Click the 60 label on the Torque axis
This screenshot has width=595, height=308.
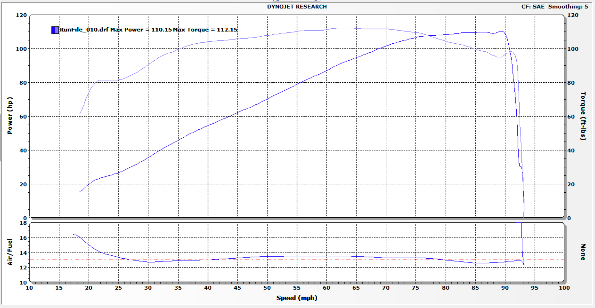(571, 117)
